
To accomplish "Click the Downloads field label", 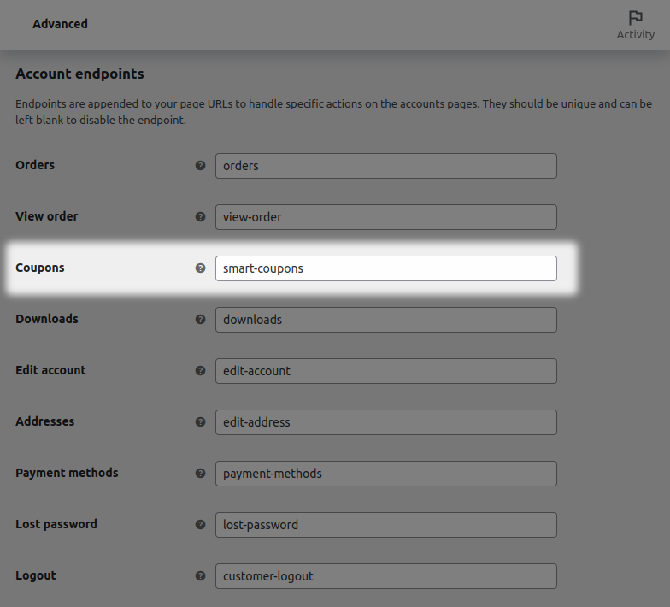I will [47, 319].
